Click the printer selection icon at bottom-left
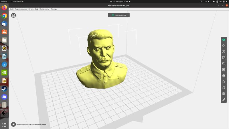Screen dimensions: 229x129 click(x=13, y=124)
